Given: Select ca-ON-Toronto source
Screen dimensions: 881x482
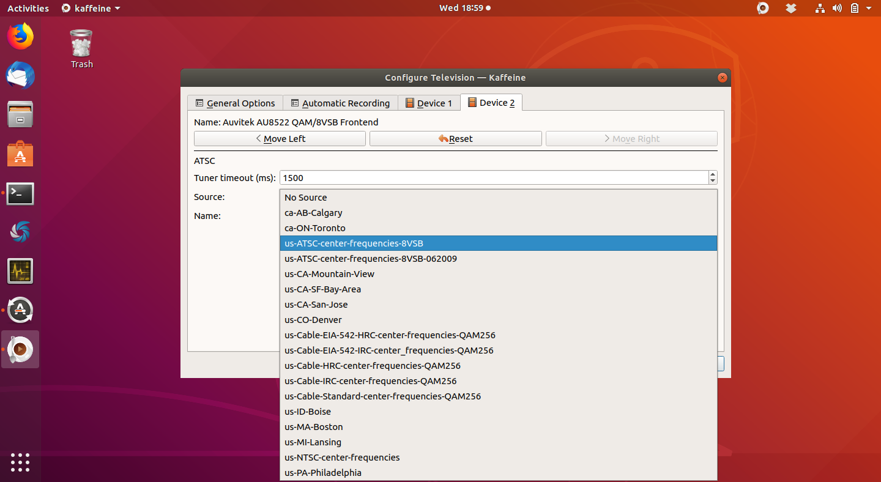Looking at the screenshot, I should click(498, 228).
